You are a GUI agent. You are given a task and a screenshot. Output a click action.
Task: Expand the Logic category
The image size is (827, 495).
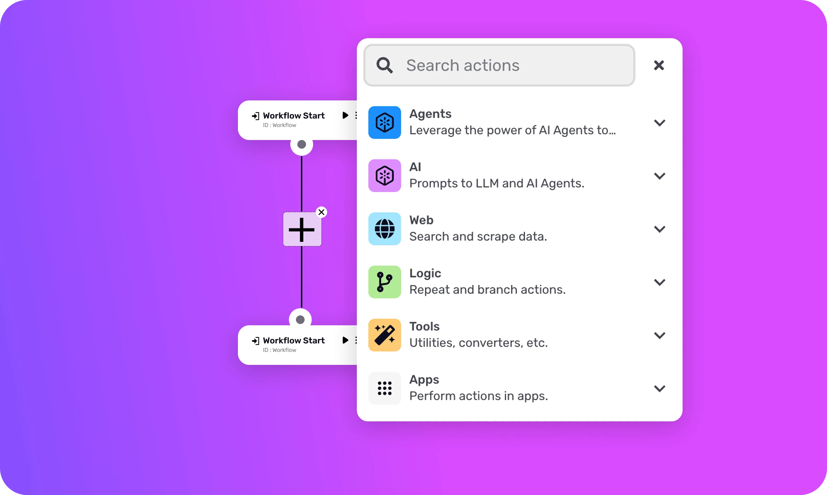[x=659, y=282]
